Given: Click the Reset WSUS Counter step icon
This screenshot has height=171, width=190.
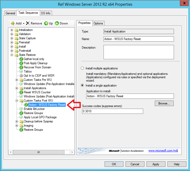Looking at the screenshot, I should tap(21, 92).
